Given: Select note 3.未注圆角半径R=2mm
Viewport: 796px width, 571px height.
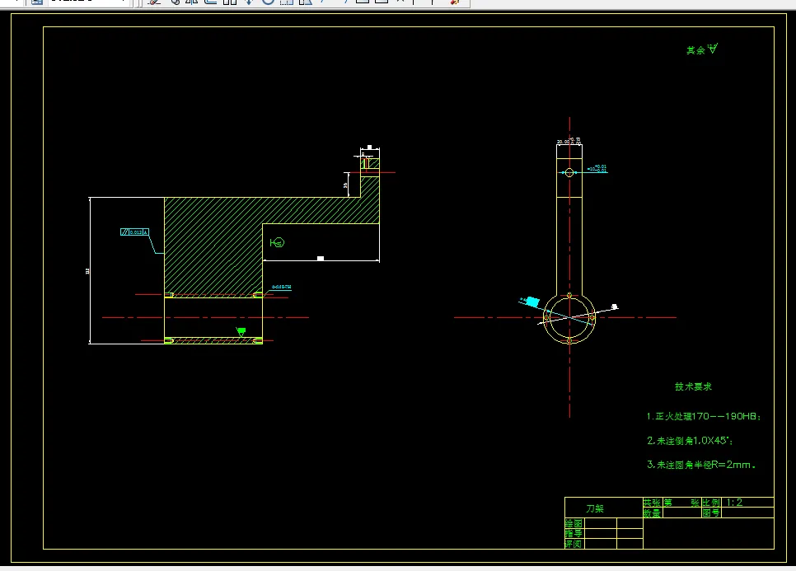Looking at the screenshot, I should pyautogui.click(x=701, y=465).
